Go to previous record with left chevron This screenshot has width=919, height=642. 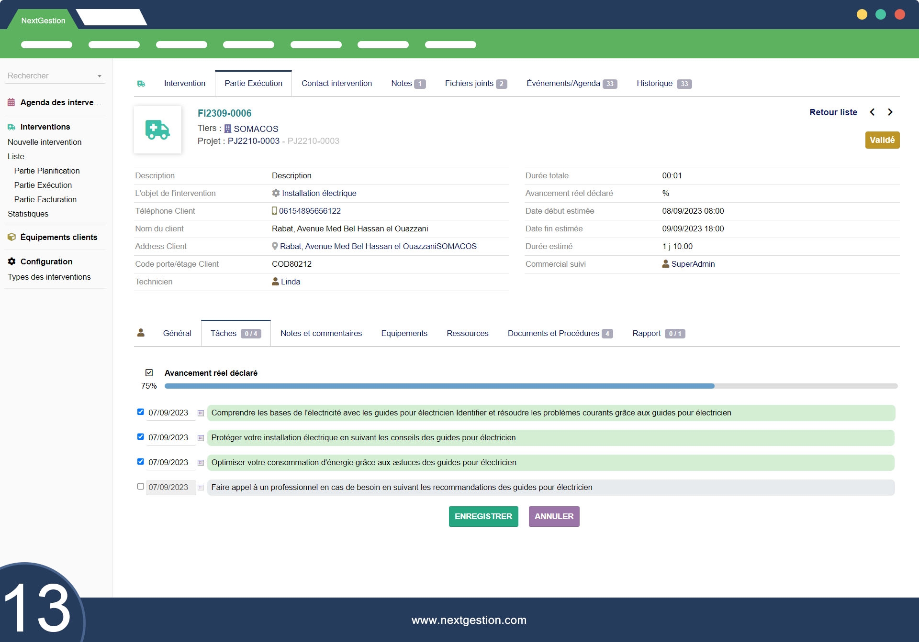click(872, 112)
